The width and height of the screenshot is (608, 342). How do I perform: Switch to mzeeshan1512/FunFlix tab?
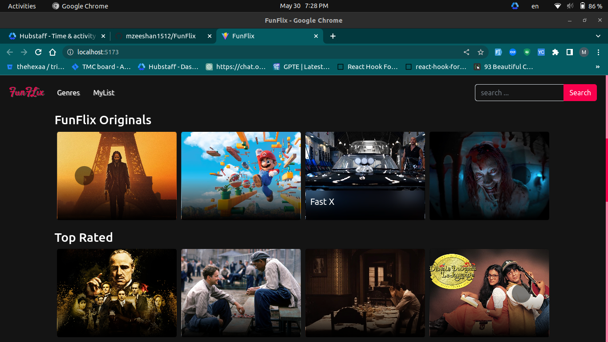click(x=163, y=36)
